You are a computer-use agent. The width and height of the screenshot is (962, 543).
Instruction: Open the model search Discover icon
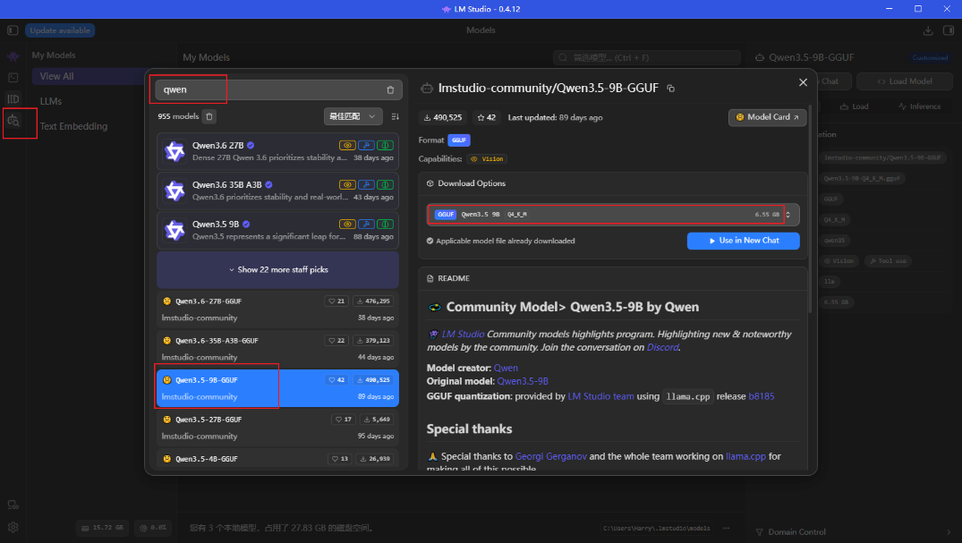[13, 121]
